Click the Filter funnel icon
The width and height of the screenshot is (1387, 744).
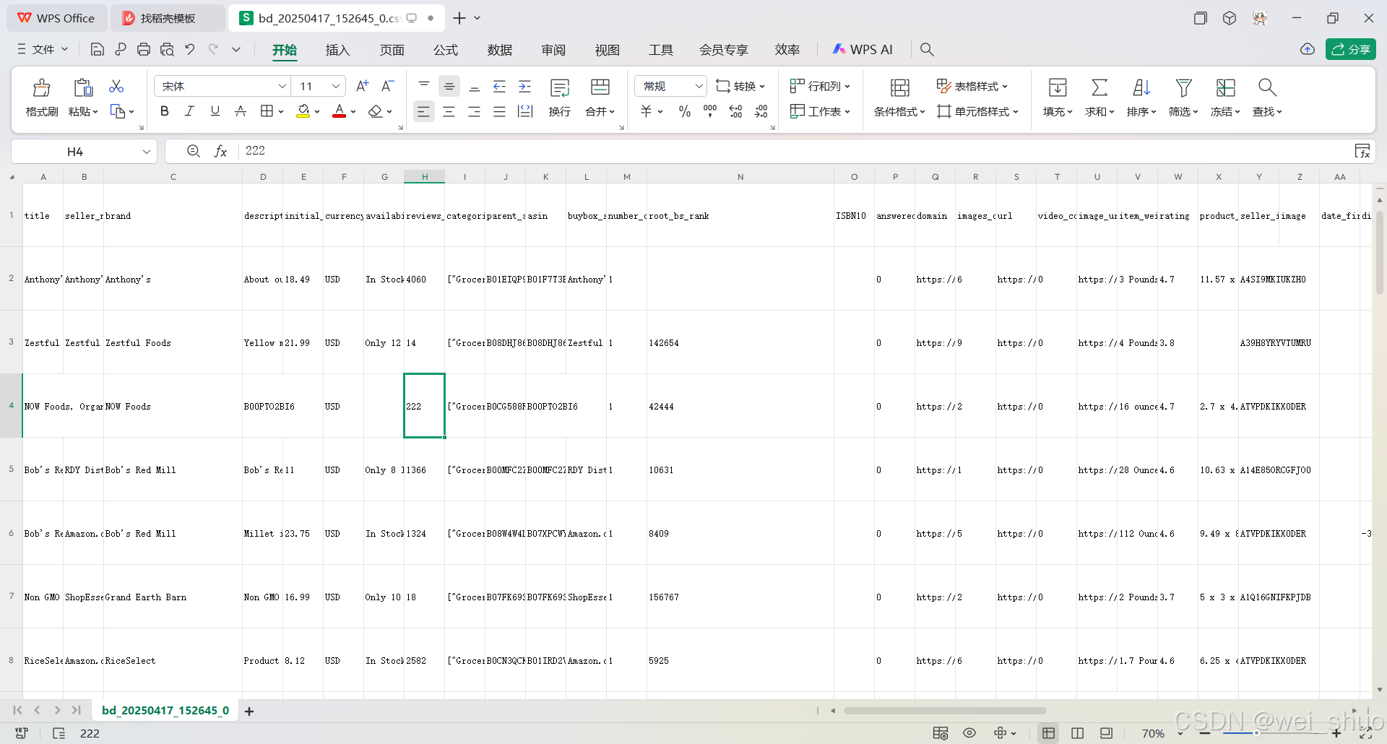coord(1183,87)
